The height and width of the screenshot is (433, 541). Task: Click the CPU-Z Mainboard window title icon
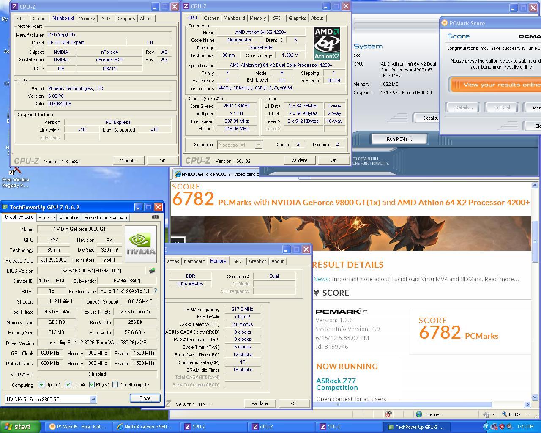pyautogui.click(x=15, y=6)
